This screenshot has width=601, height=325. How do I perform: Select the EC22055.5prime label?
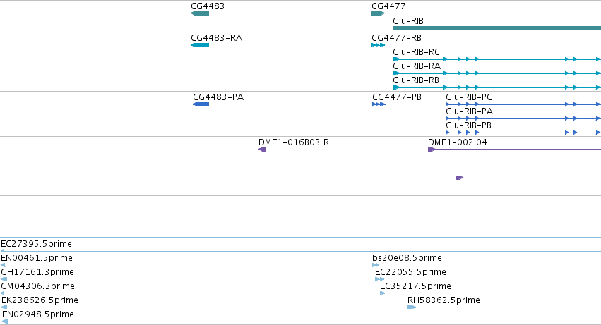410,272
